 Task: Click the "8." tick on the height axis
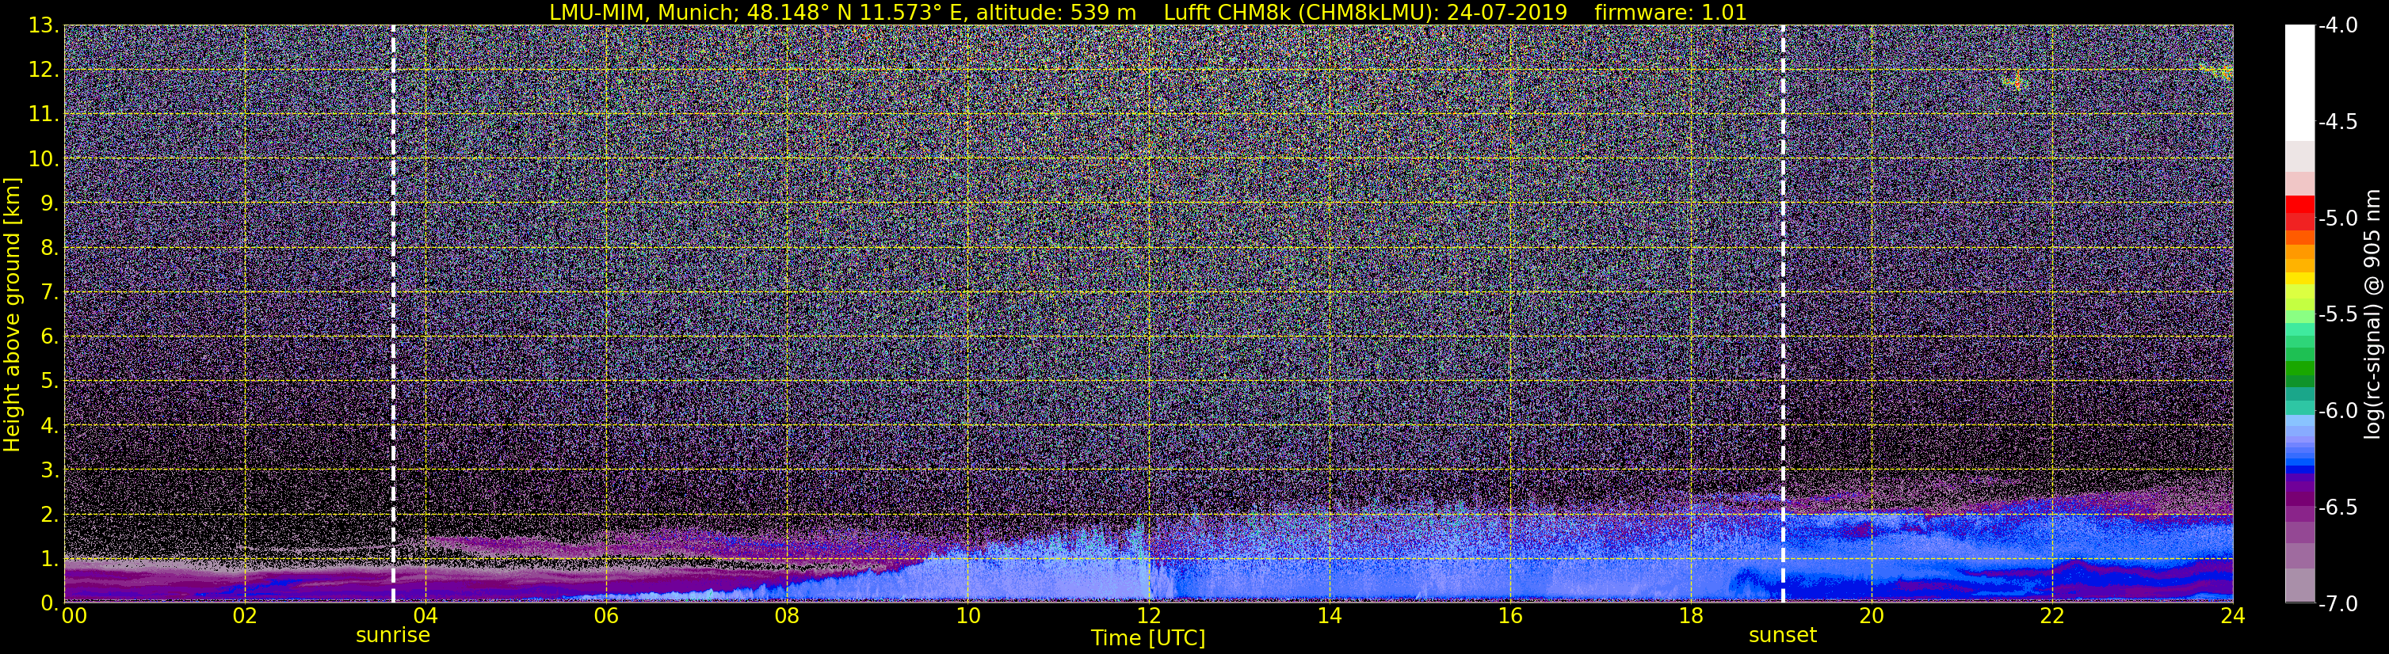point(49,247)
